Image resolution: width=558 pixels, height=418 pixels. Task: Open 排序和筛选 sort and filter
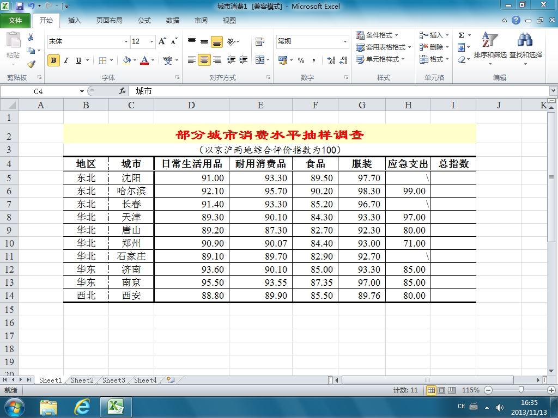(x=490, y=48)
